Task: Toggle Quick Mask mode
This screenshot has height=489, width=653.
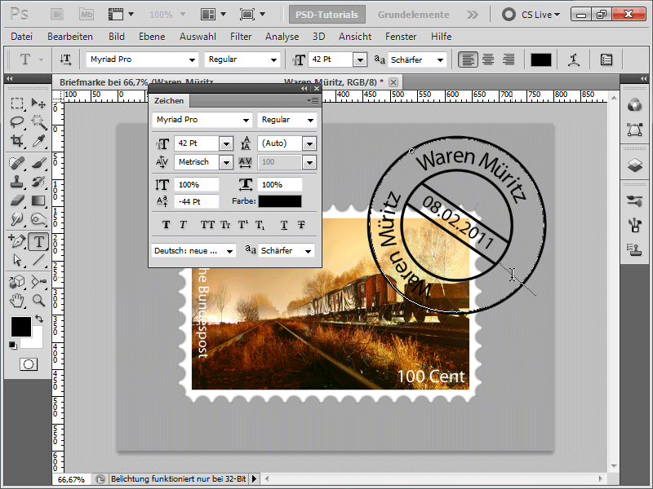Action: (x=29, y=364)
